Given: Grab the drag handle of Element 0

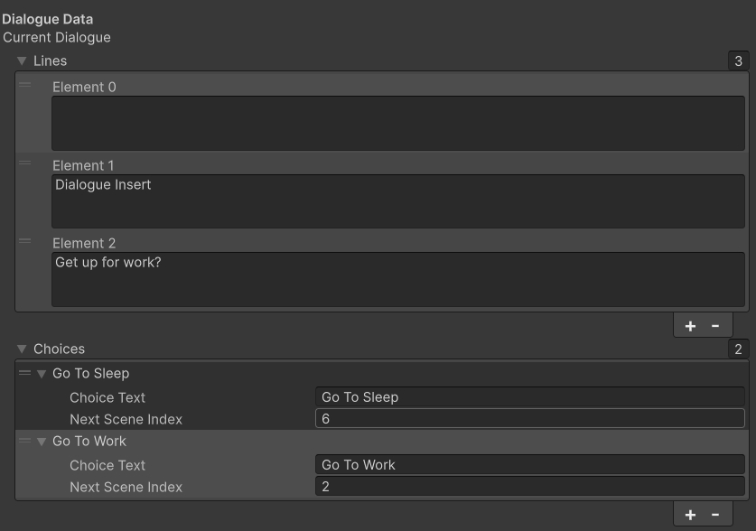Looking at the screenshot, I should tap(25, 86).
